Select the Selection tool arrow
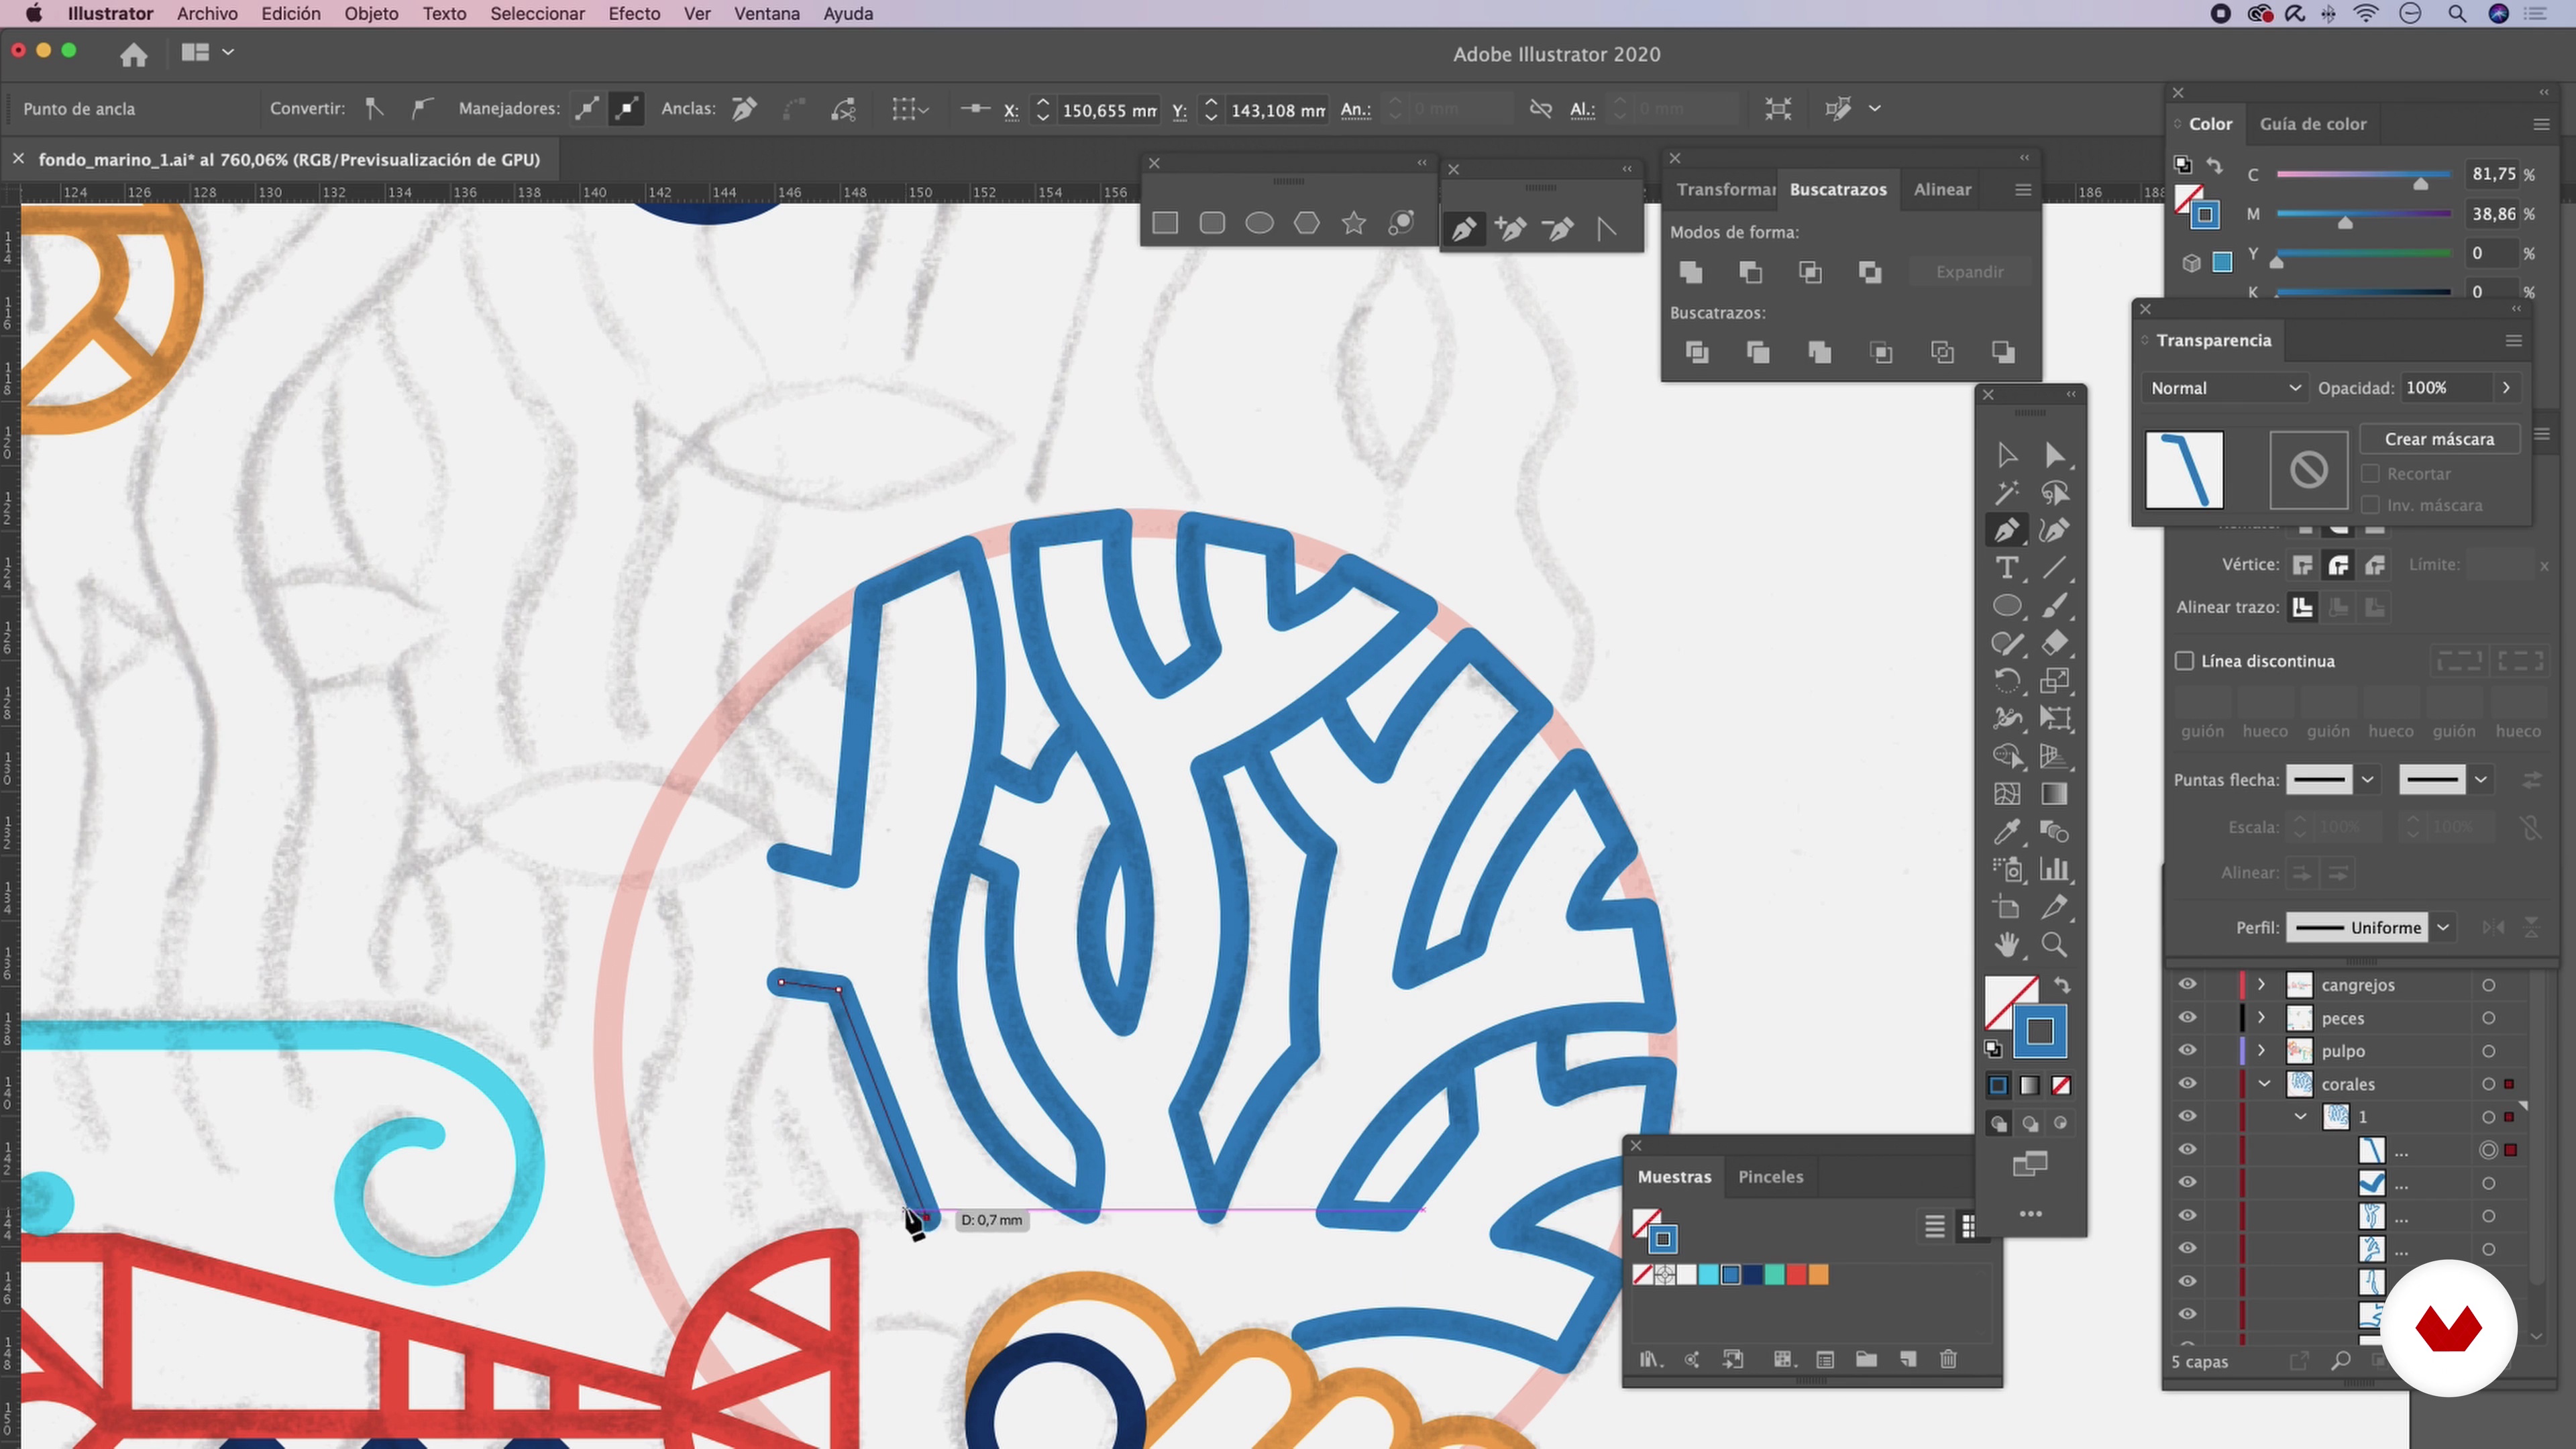This screenshot has width=2576, height=1449. point(2006,456)
